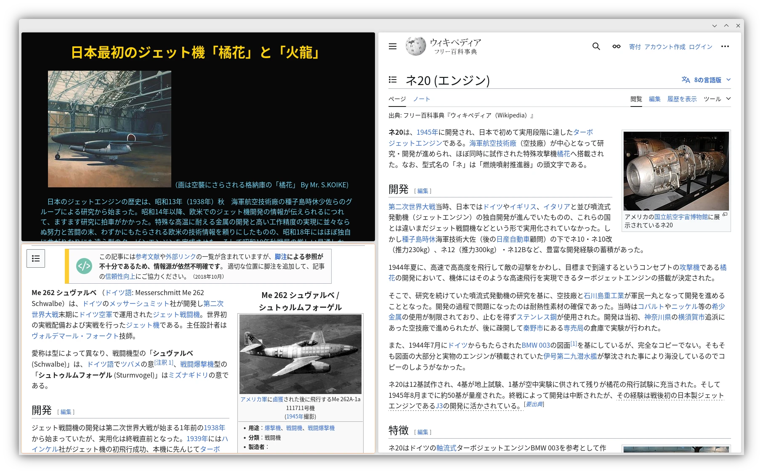The width and height of the screenshot is (763, 474).
Task: Follow the ヴォルデマール・フォークト link
Action: pyautogui.click(x=75, y=336)
